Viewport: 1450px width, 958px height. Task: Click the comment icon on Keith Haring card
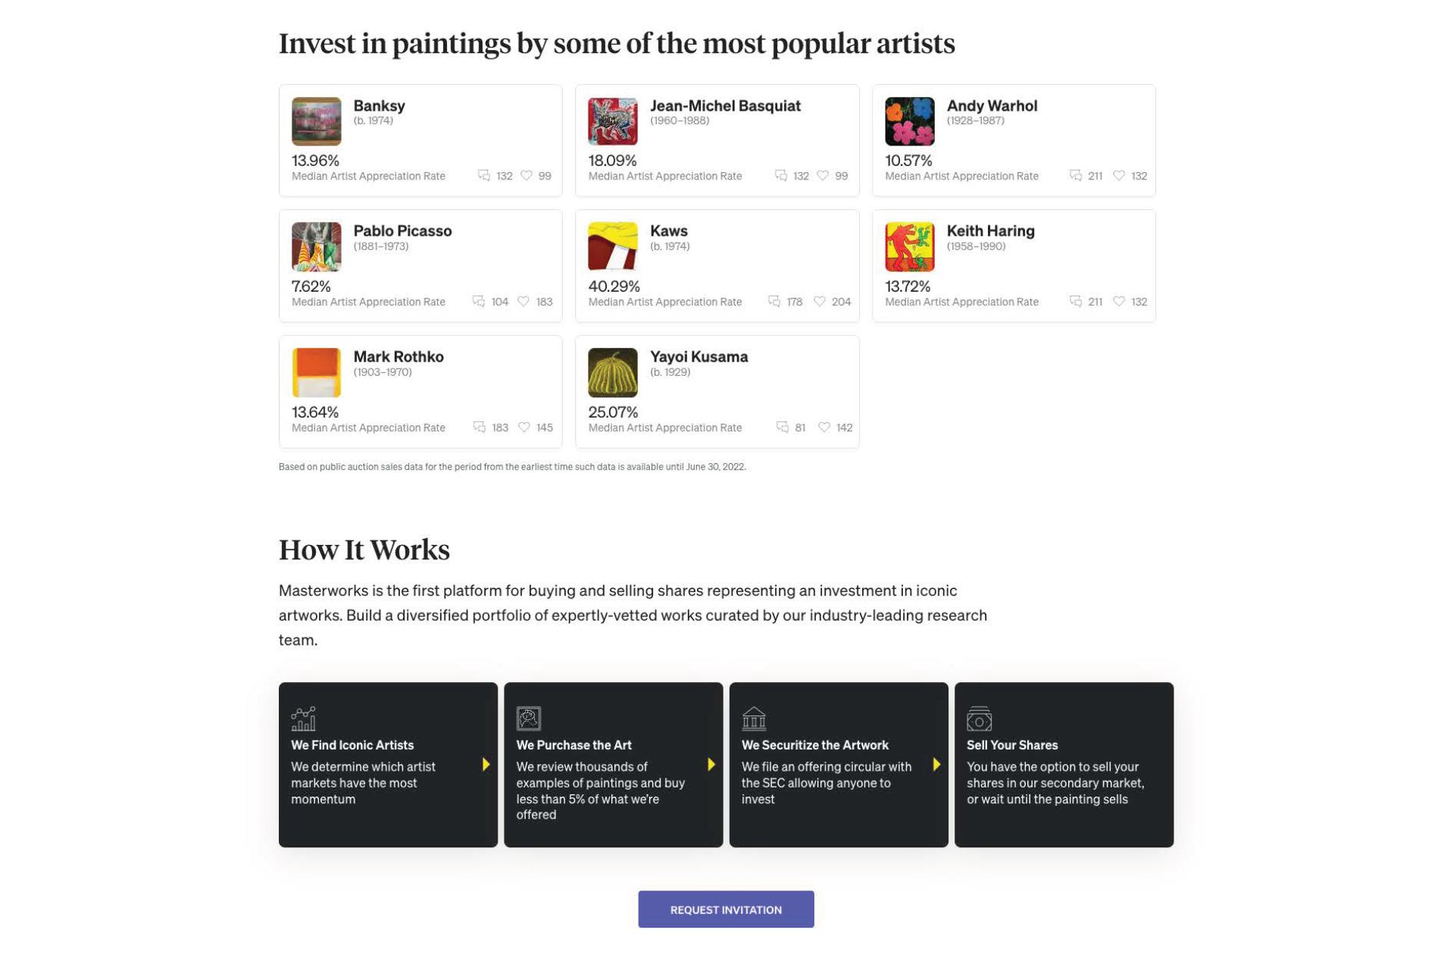[1075, 302]
